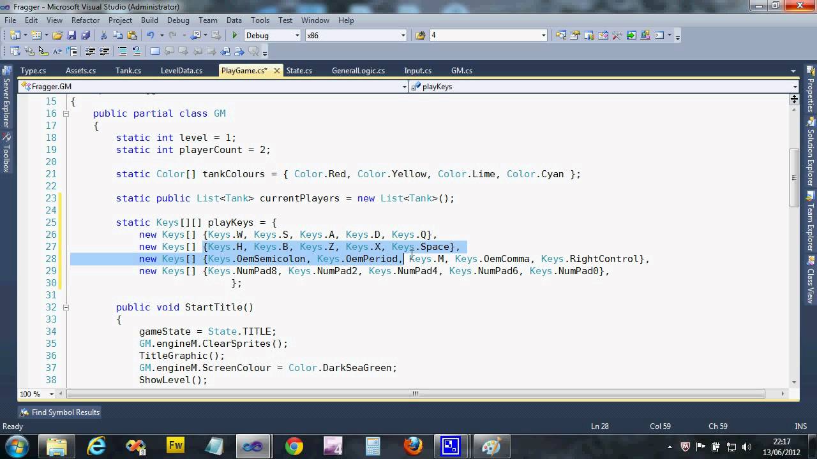817x459 pixels.
Task: Open the Find Symbol Results panel
Action: click(59, 412)
